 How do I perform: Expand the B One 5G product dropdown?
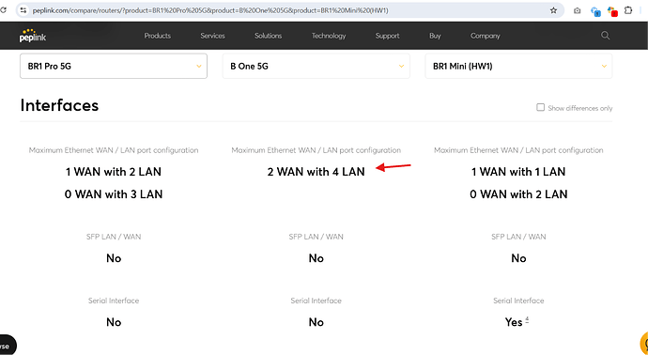316,66
